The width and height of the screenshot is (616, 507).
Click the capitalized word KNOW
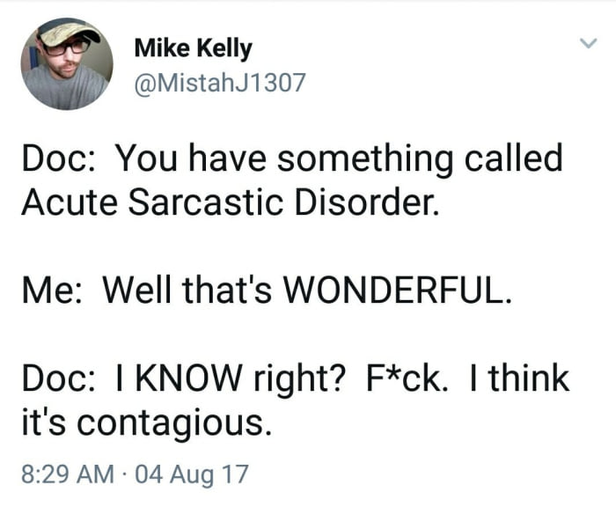coord(187,378)
